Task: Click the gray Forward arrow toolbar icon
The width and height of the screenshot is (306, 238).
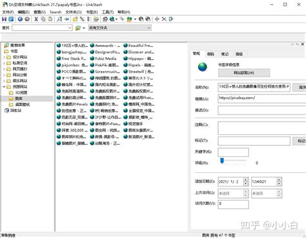Action: [27, 19]
